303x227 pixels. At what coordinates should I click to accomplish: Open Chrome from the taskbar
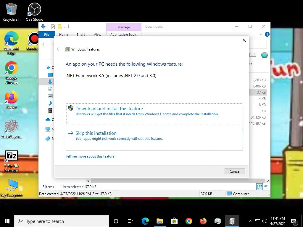(188, 221)
